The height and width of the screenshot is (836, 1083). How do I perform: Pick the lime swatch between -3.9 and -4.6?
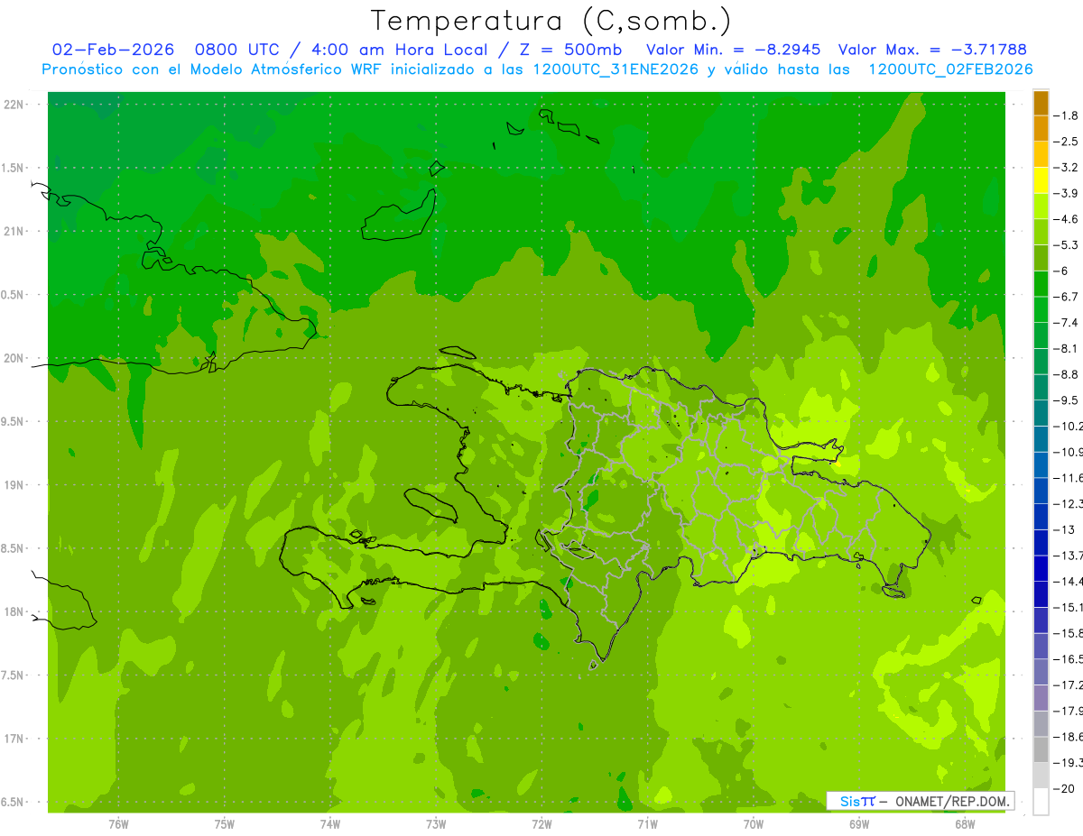click(1041, 207)
